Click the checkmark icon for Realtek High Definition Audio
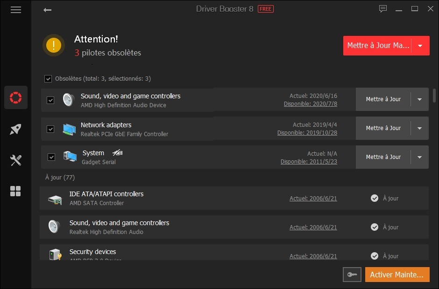439x289 pixels. (x=375, y=227)
